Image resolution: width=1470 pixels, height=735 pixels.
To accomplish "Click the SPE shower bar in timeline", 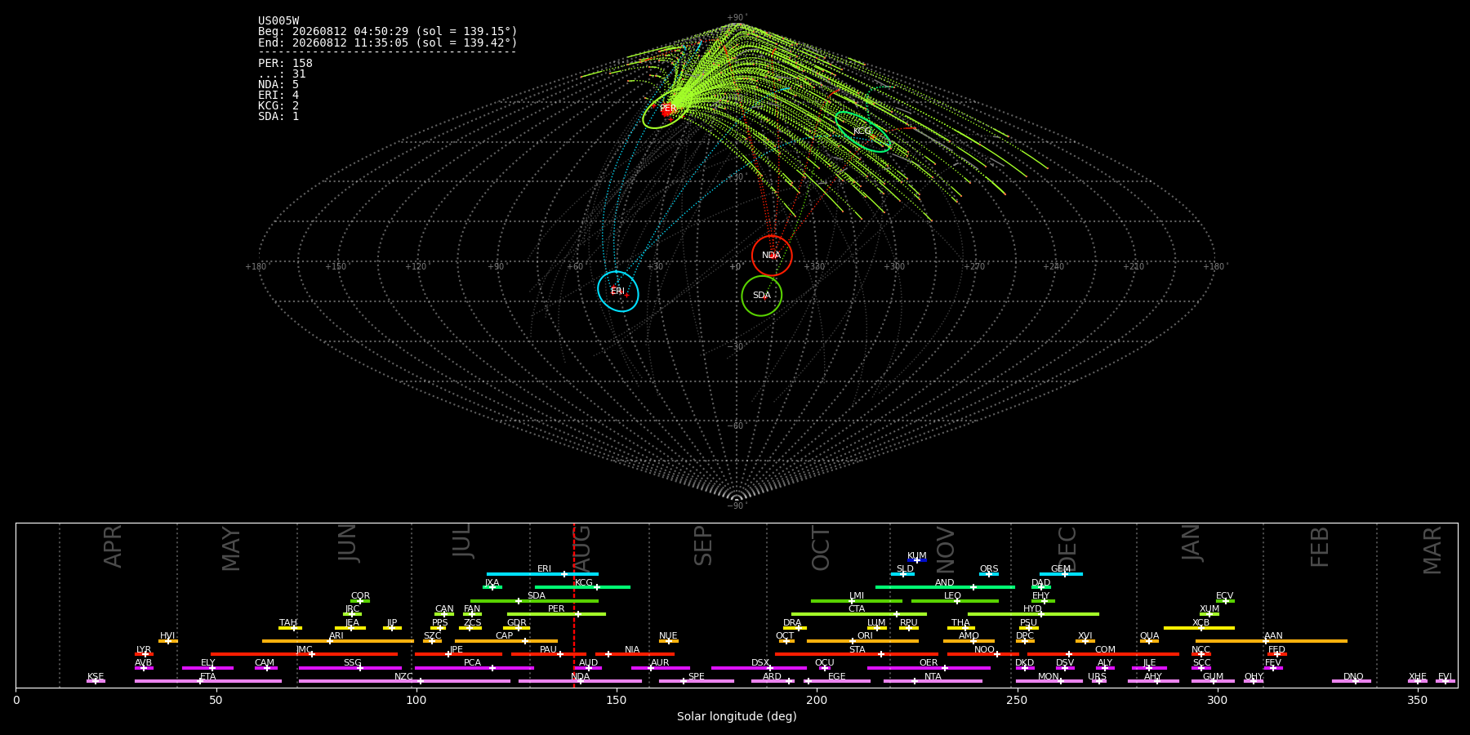I will [x=697, y=681].
